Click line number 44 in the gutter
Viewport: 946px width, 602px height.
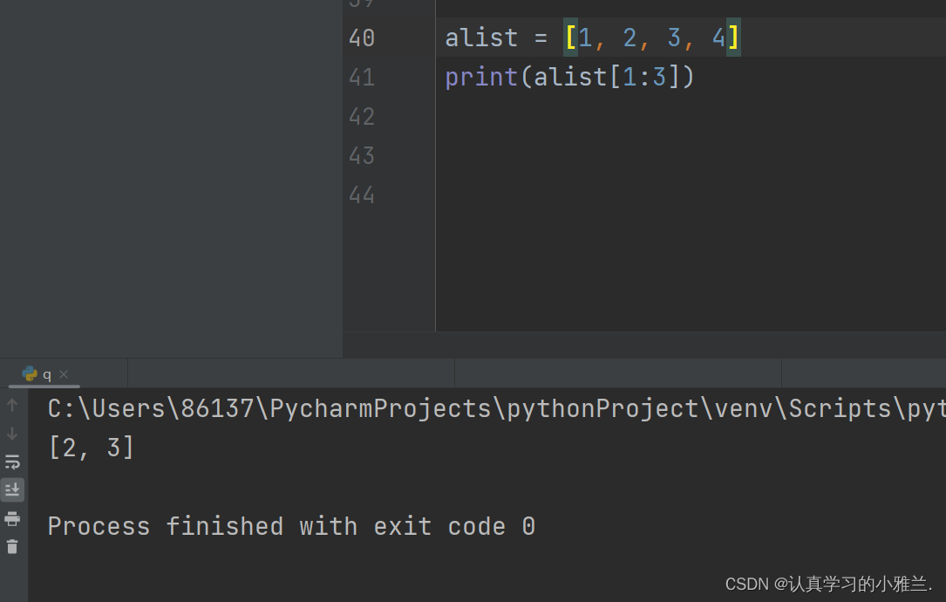point(361,195)
